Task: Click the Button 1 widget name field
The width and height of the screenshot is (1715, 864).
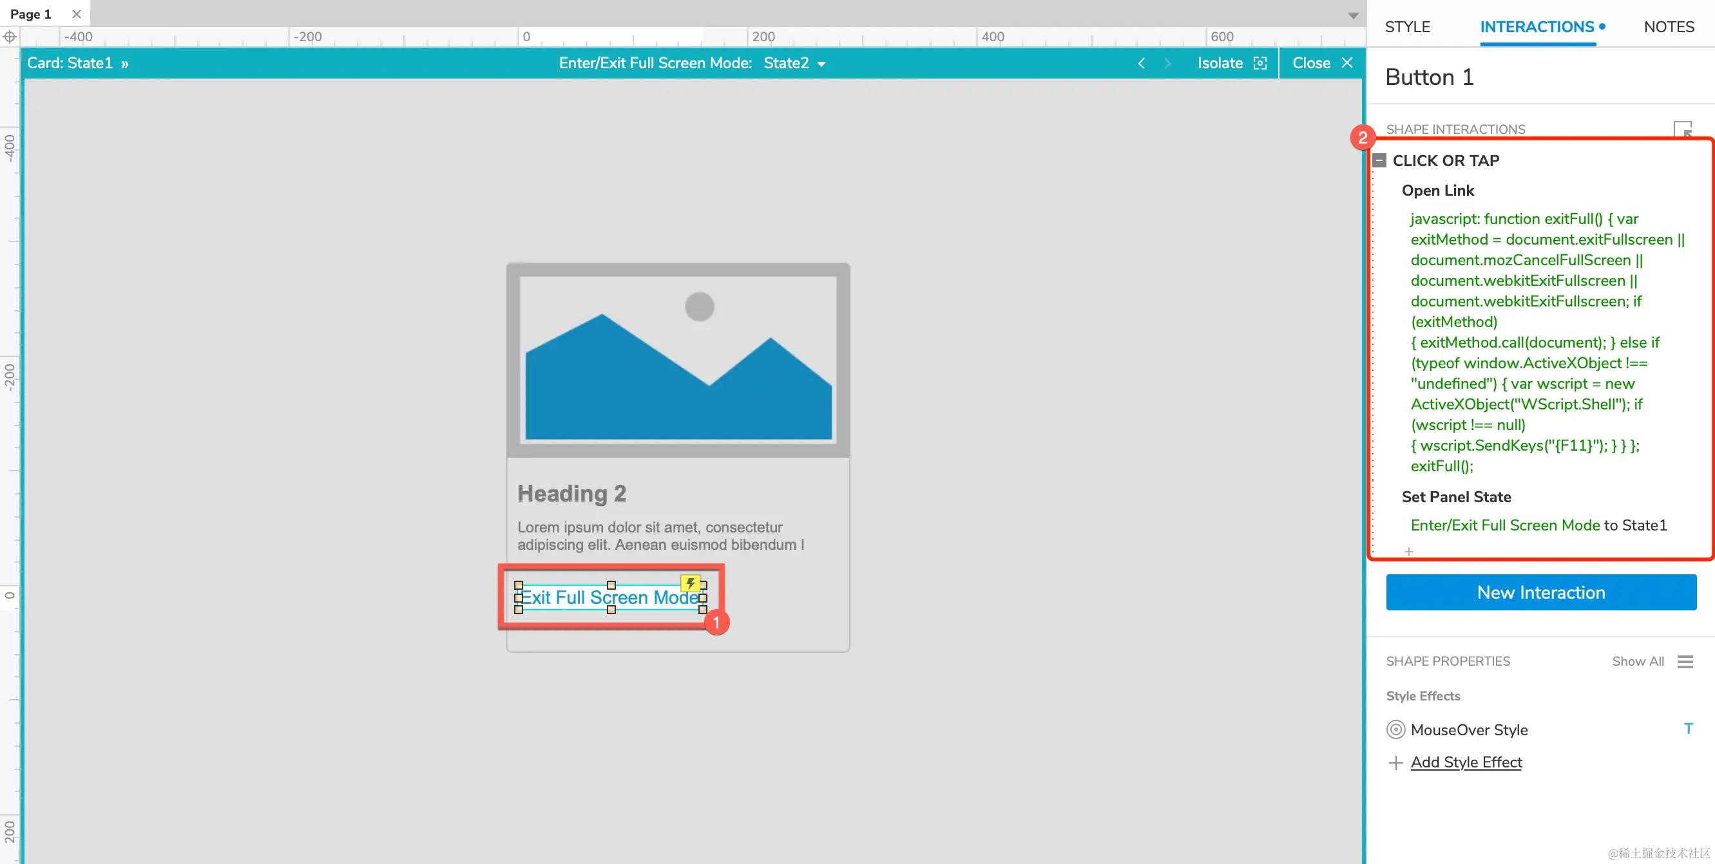Action: pyautogui.click(x=1429, y=77)
